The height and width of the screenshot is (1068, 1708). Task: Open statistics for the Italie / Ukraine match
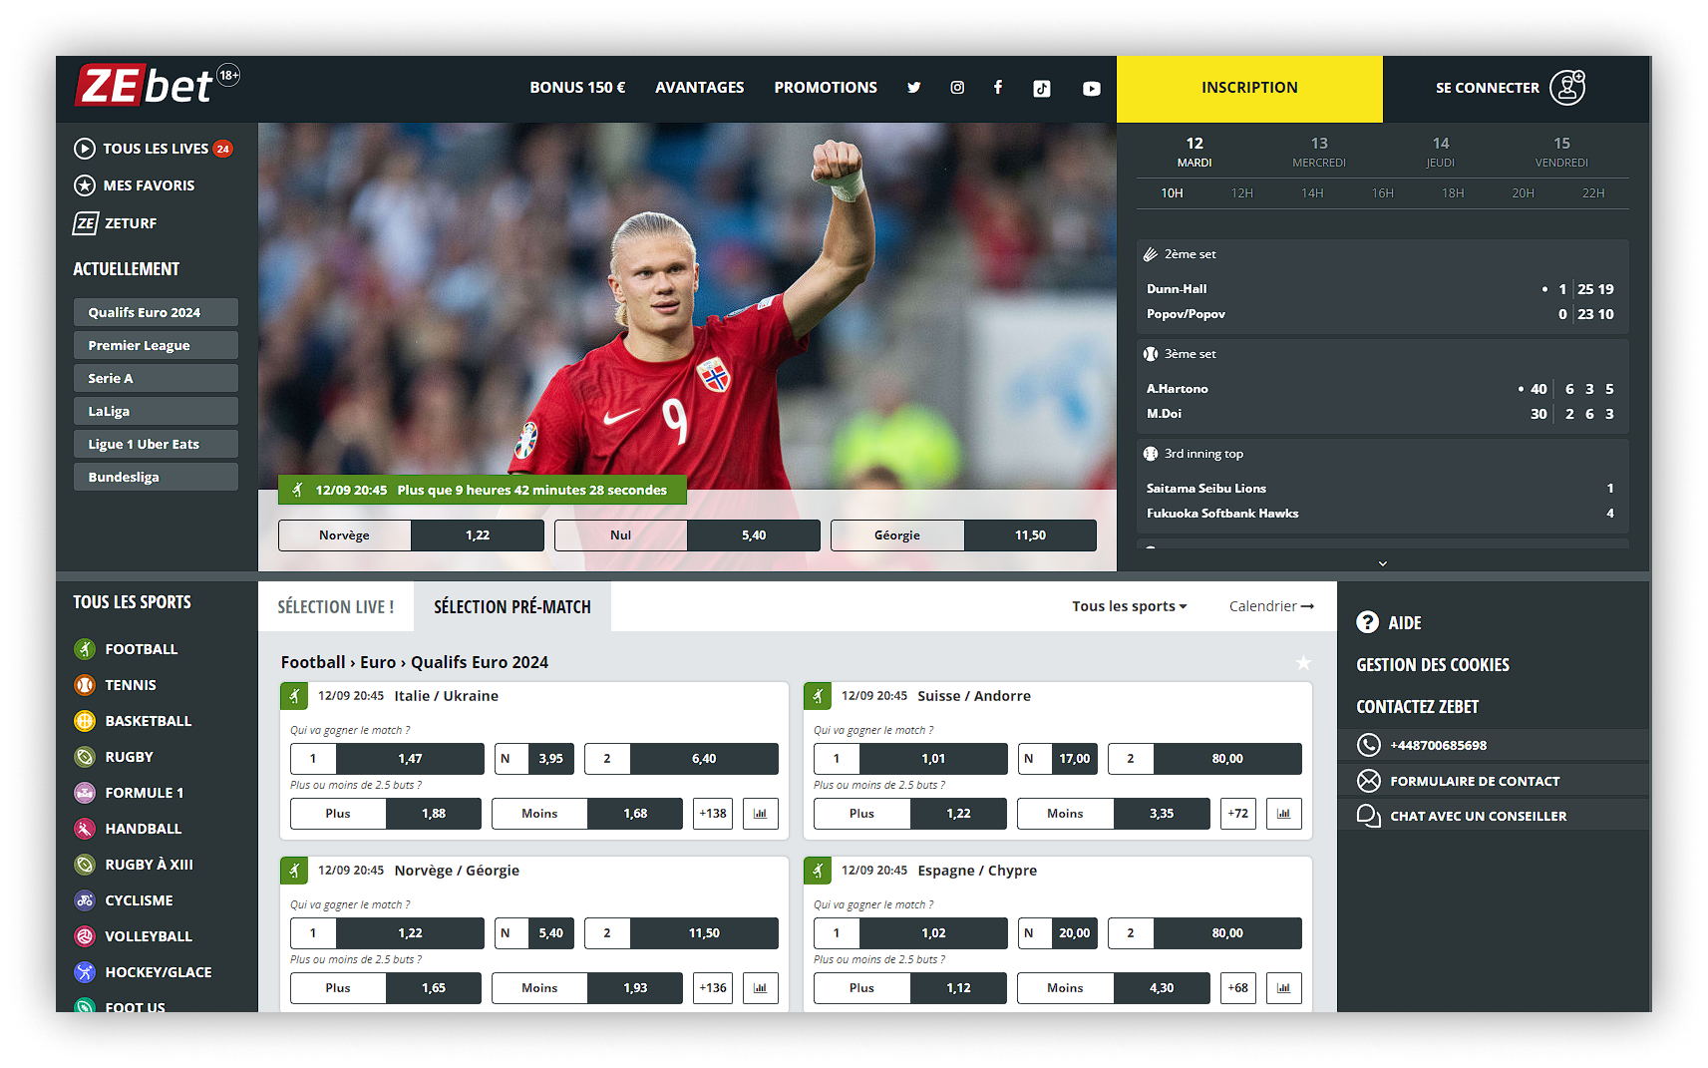point(760,813)
